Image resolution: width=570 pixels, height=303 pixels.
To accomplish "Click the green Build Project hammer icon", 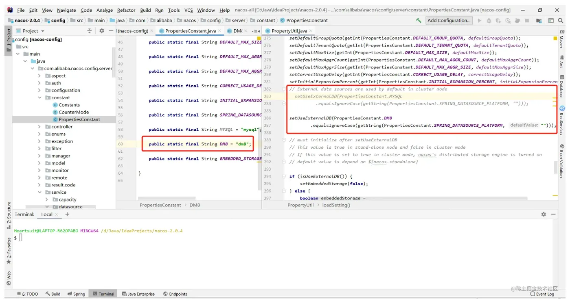I will coord(419,20).
